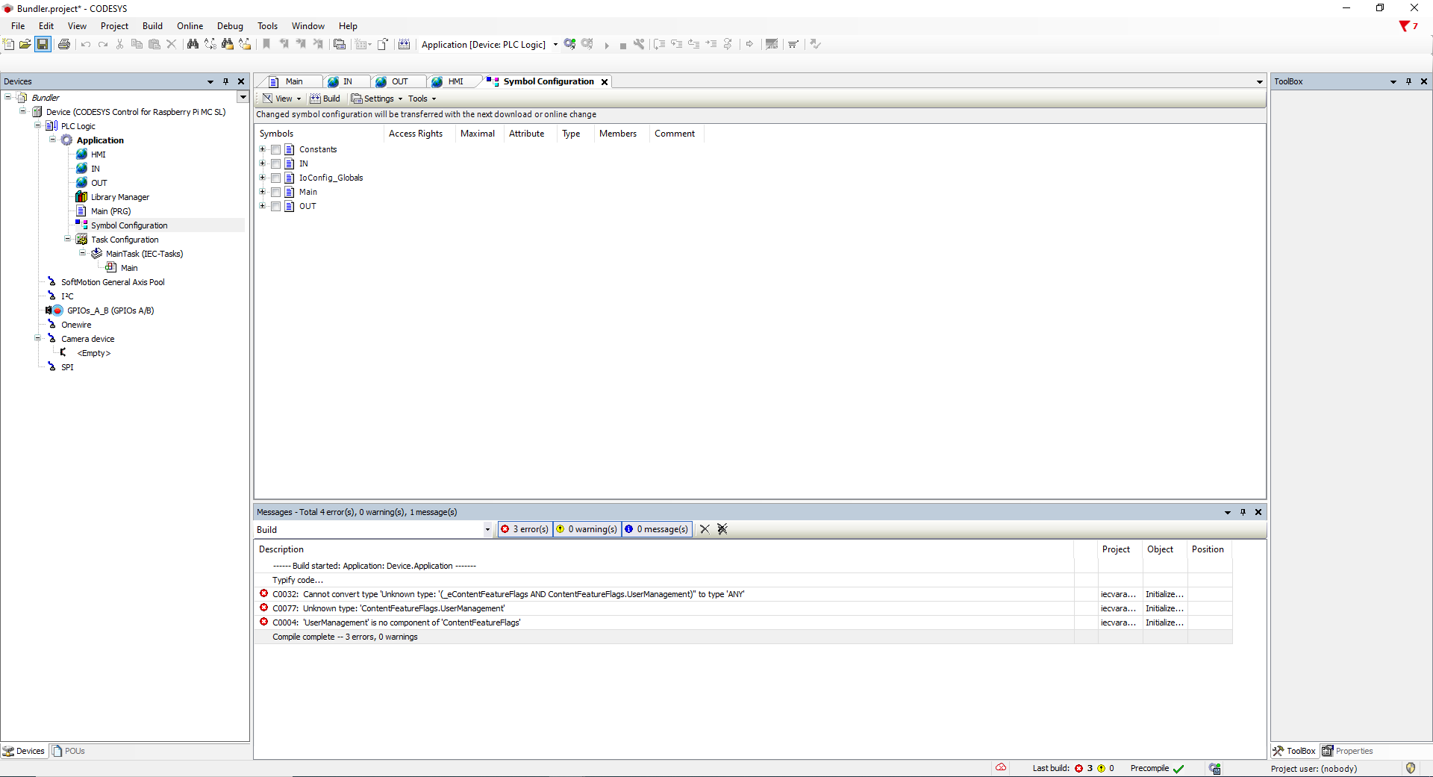Enable the IoConfig_Globals checkbox

click(275, 178)
